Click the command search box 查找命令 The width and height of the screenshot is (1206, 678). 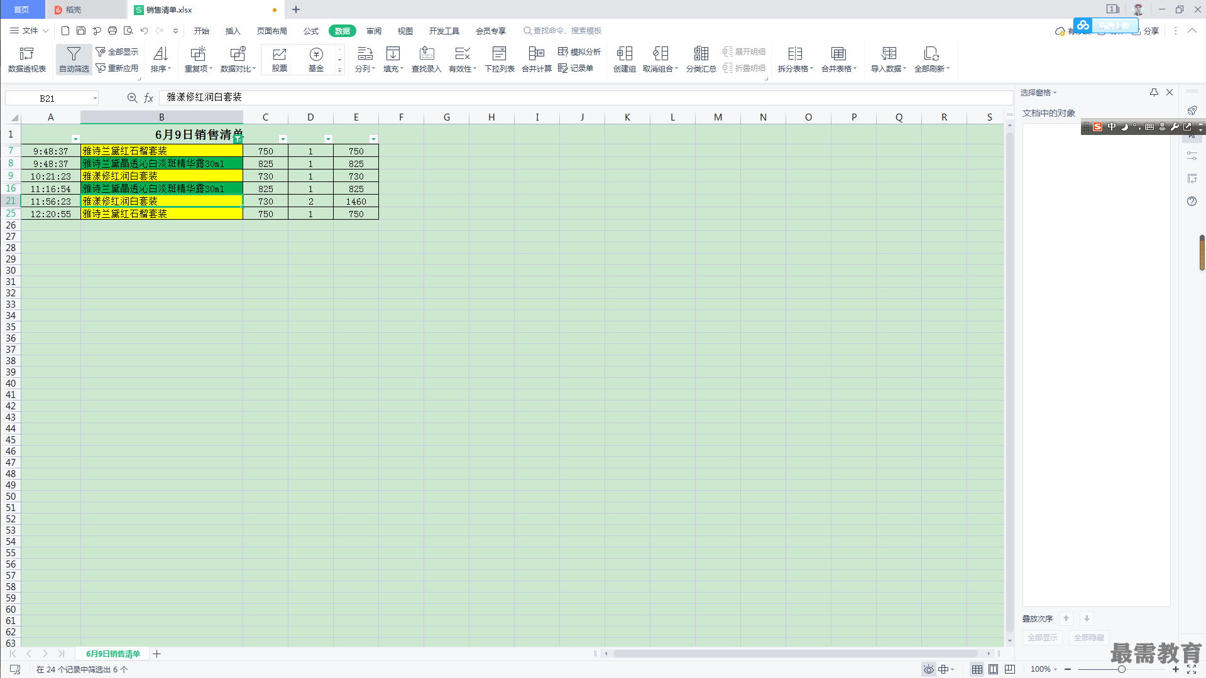pos(562,31)
